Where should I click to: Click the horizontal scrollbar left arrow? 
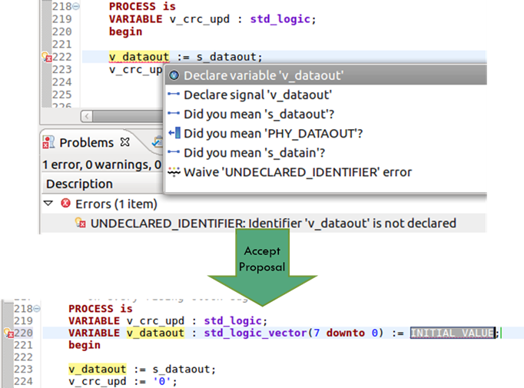pyautogui.click(x=87, y=116)
